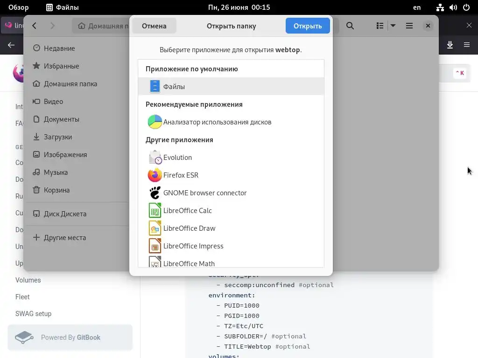Choose the LibreOffice Draw icon
This screenshot has height=358, width=478.
coord(155,228)
